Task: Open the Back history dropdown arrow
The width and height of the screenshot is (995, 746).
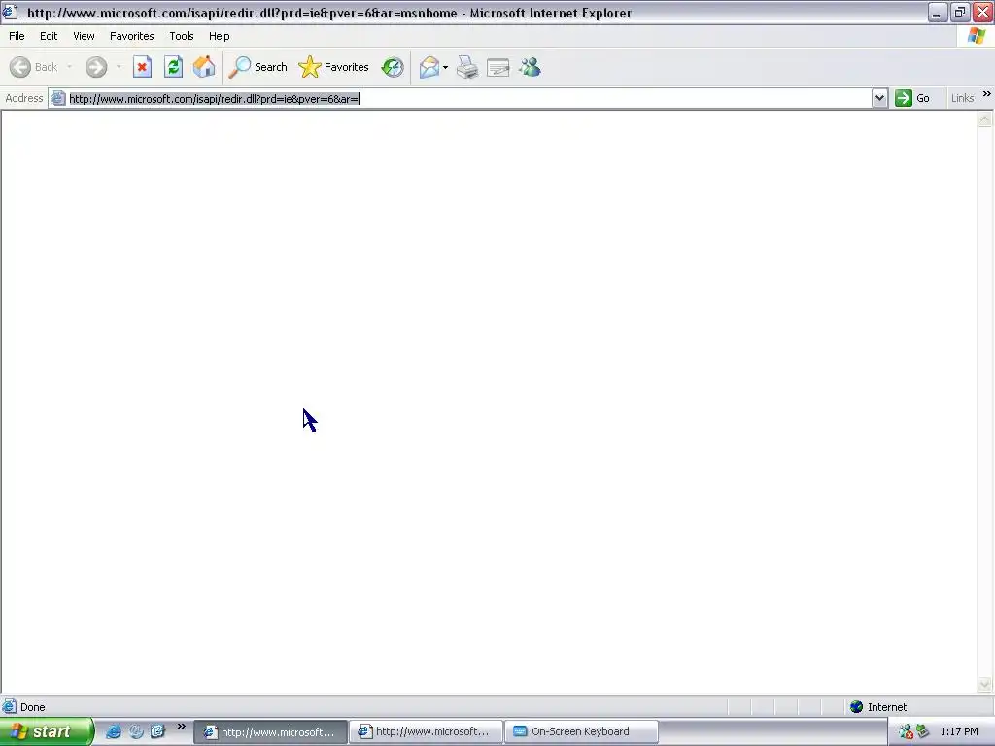Action: click(x=70, y=67)
